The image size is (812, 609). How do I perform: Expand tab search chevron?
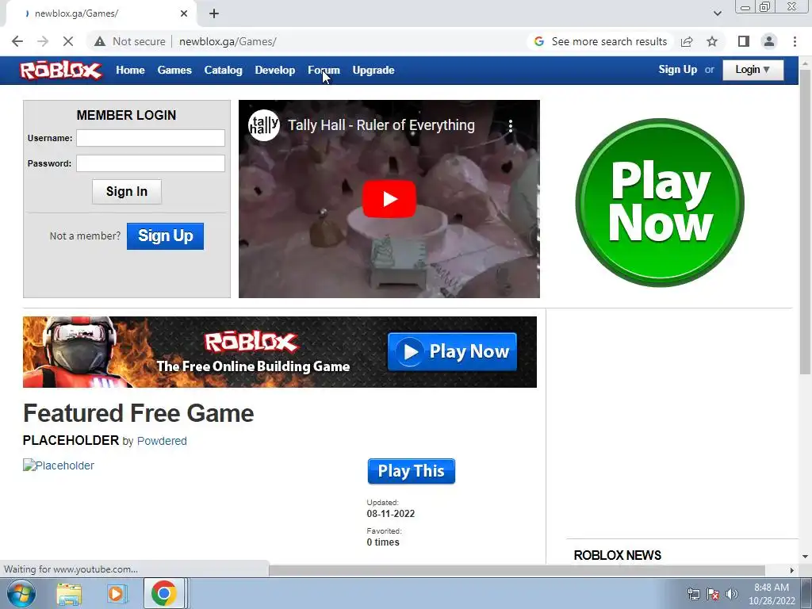pos(718,13)
